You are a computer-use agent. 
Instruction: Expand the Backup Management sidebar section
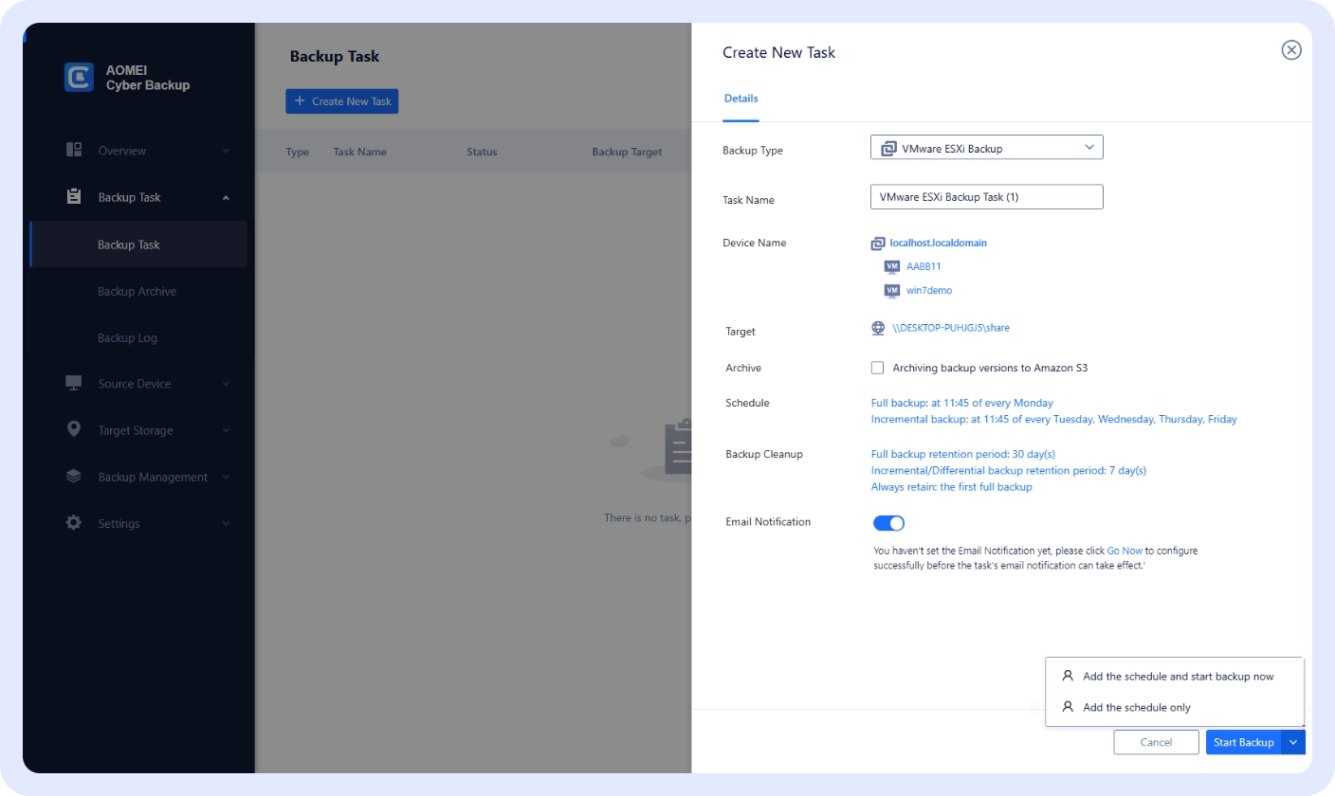226,477
